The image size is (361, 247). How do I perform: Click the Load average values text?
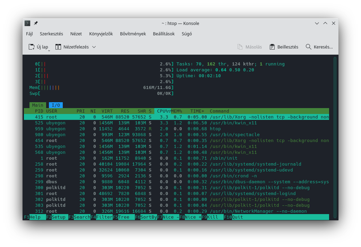(x=235, y=70)
